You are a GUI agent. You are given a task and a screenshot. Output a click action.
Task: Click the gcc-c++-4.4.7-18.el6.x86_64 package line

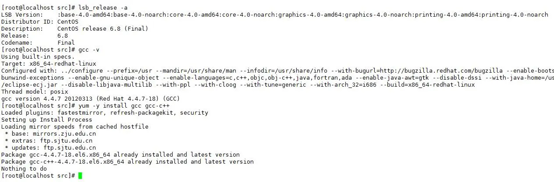(x=128, y=162)
